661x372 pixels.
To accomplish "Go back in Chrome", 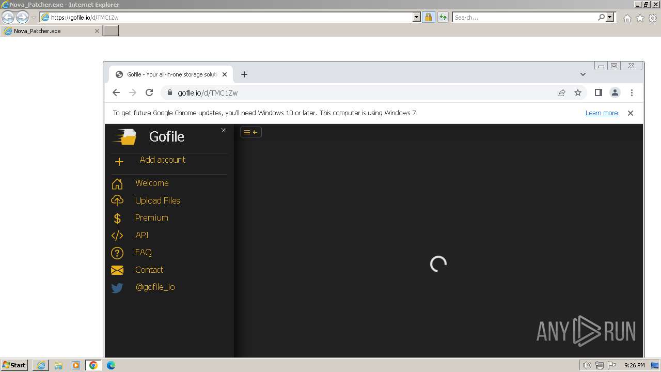I will (116, 92).
